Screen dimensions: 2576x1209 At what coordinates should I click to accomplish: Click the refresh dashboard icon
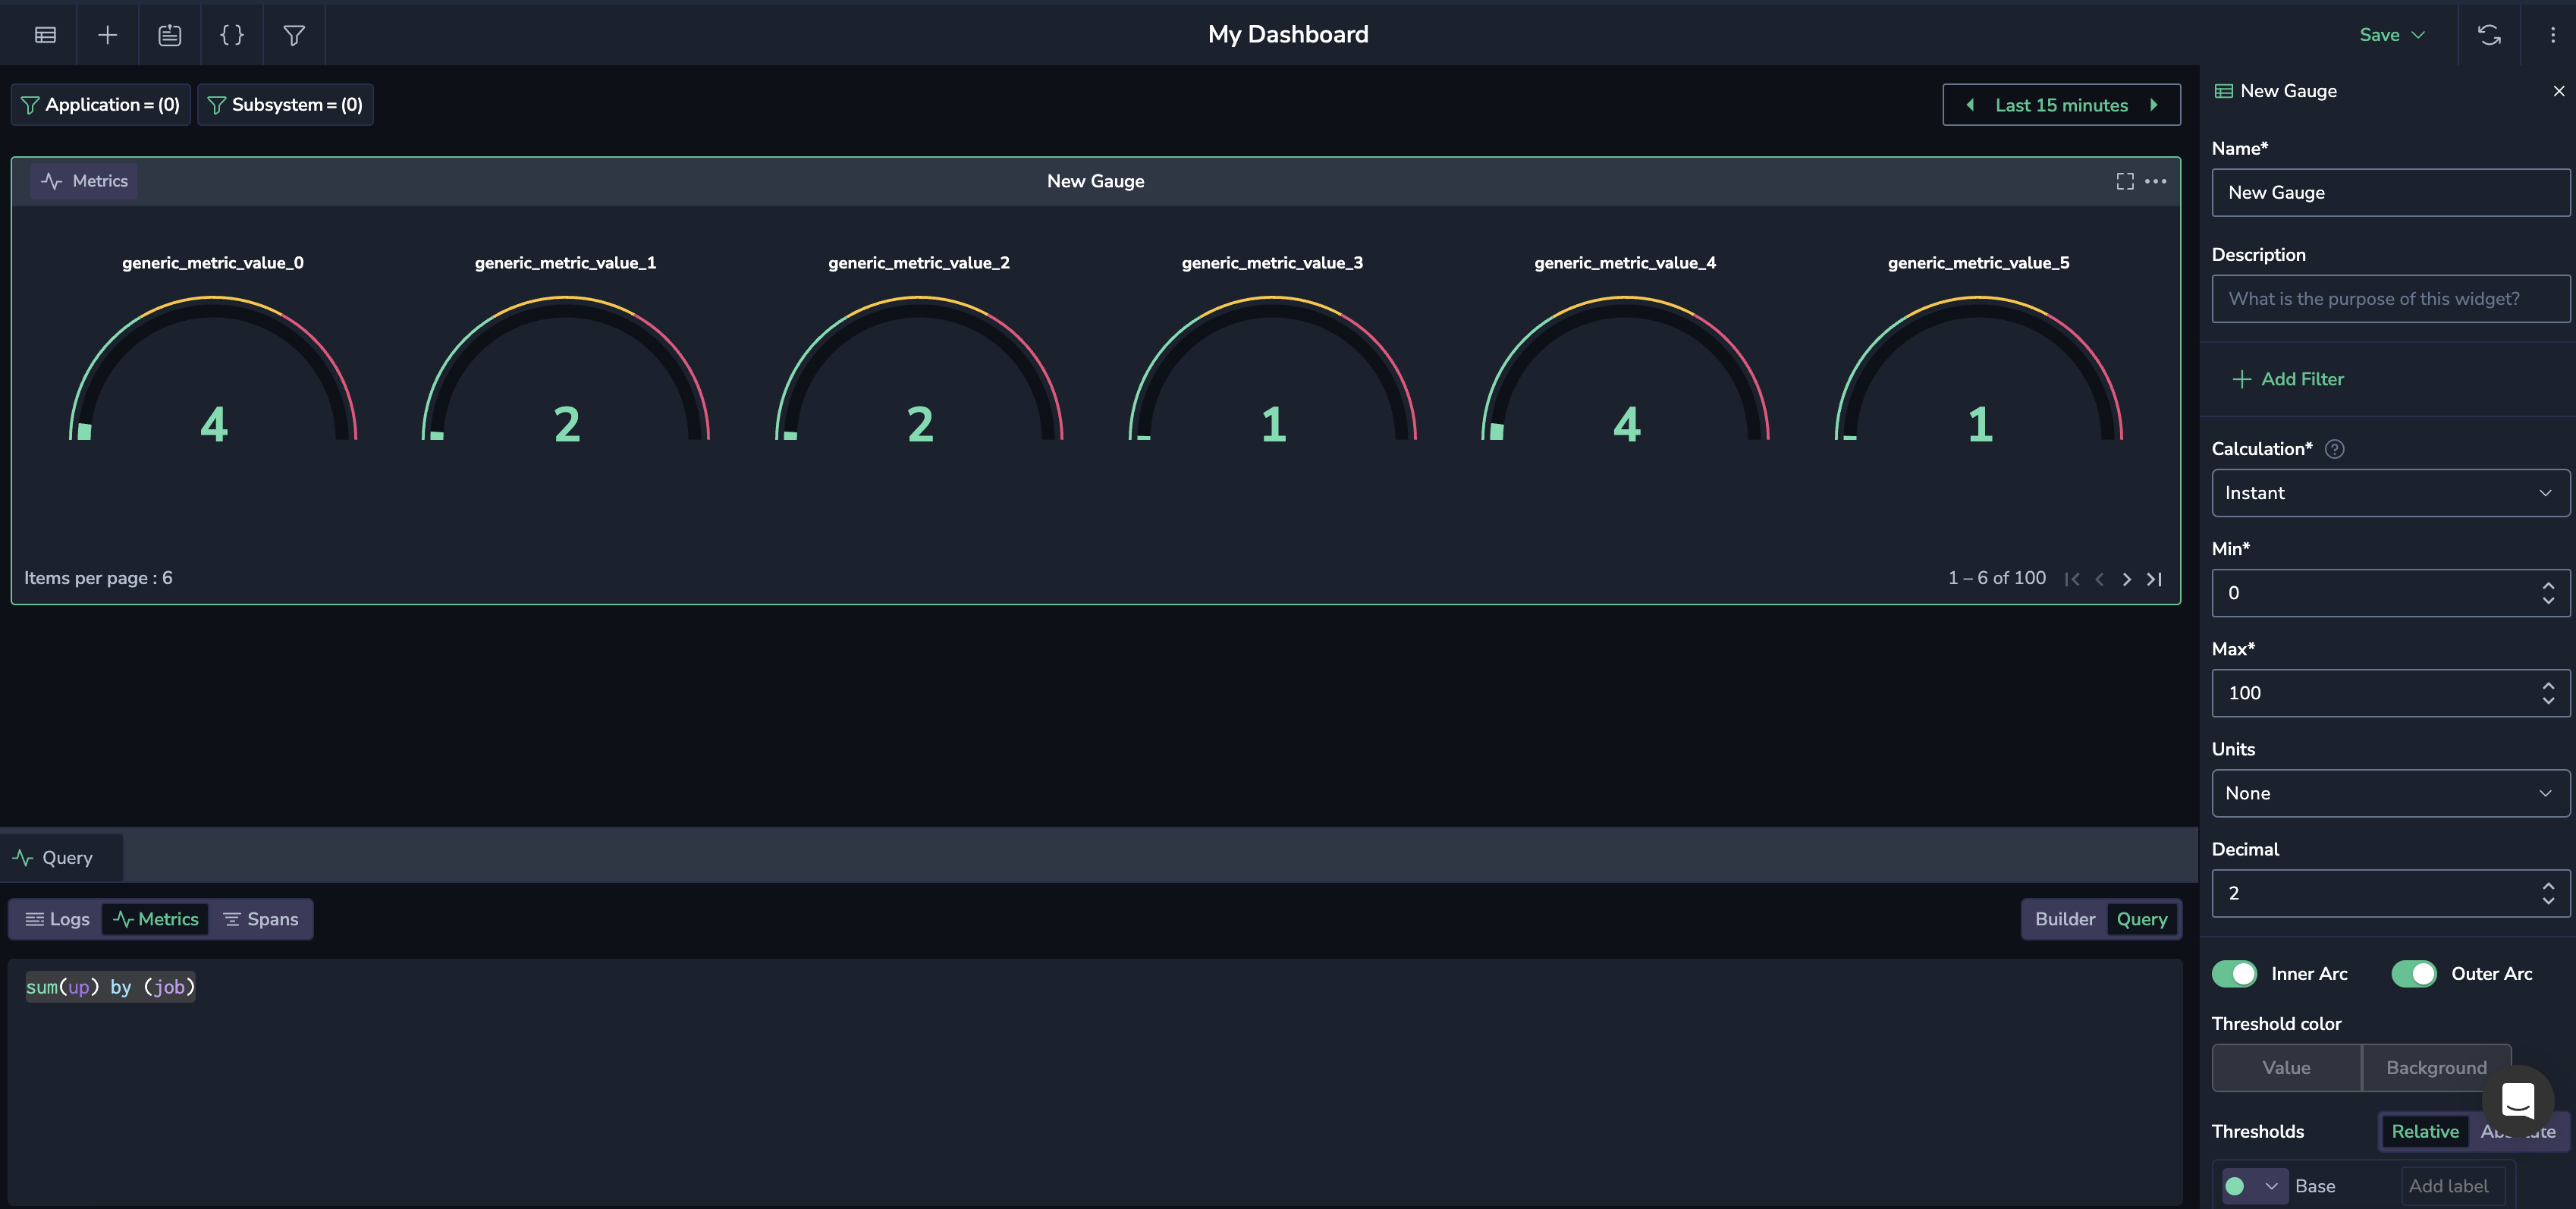click(2489, 35)
